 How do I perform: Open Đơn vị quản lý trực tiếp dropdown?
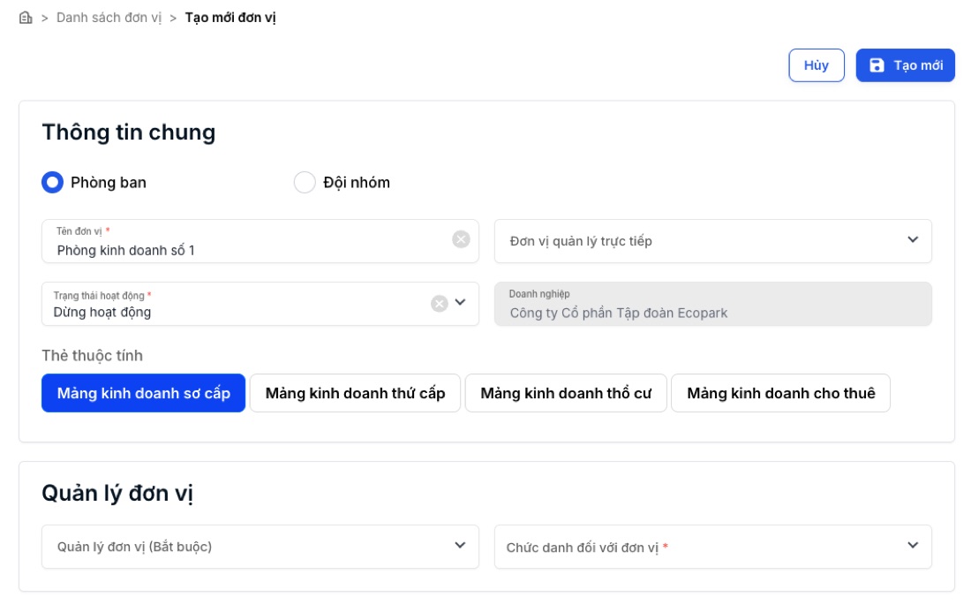click(712, 241)
